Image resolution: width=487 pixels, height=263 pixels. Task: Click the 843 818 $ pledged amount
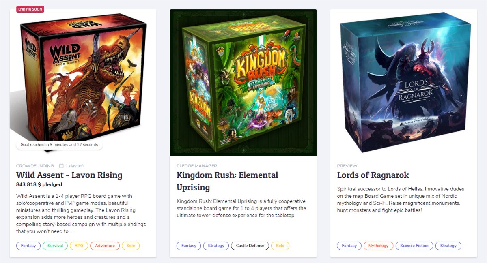pyautogui.click(x=39, y=184)
